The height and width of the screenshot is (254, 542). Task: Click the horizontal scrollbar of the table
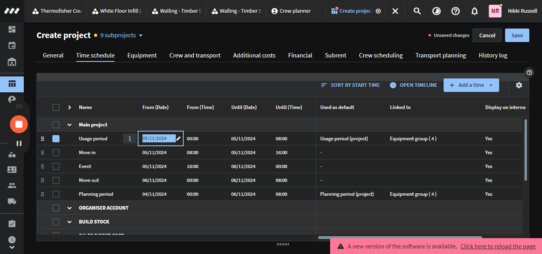tap(400, 238)
